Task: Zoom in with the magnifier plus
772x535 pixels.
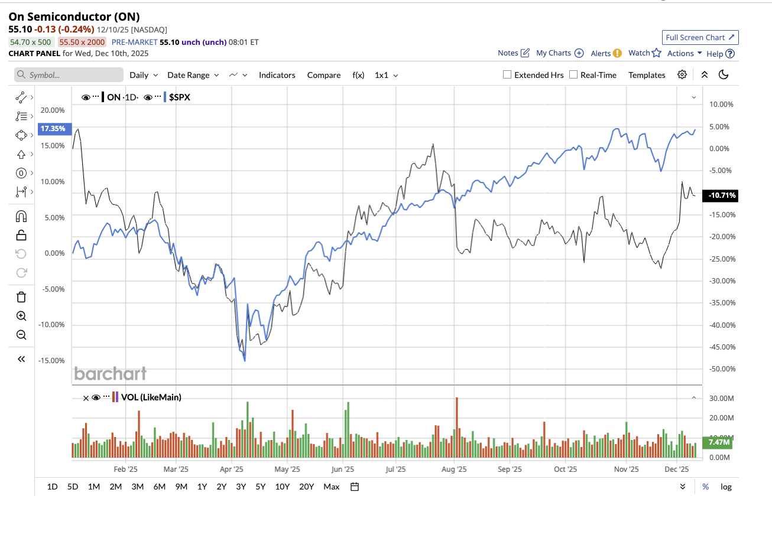Action: (x=21, y=316)
